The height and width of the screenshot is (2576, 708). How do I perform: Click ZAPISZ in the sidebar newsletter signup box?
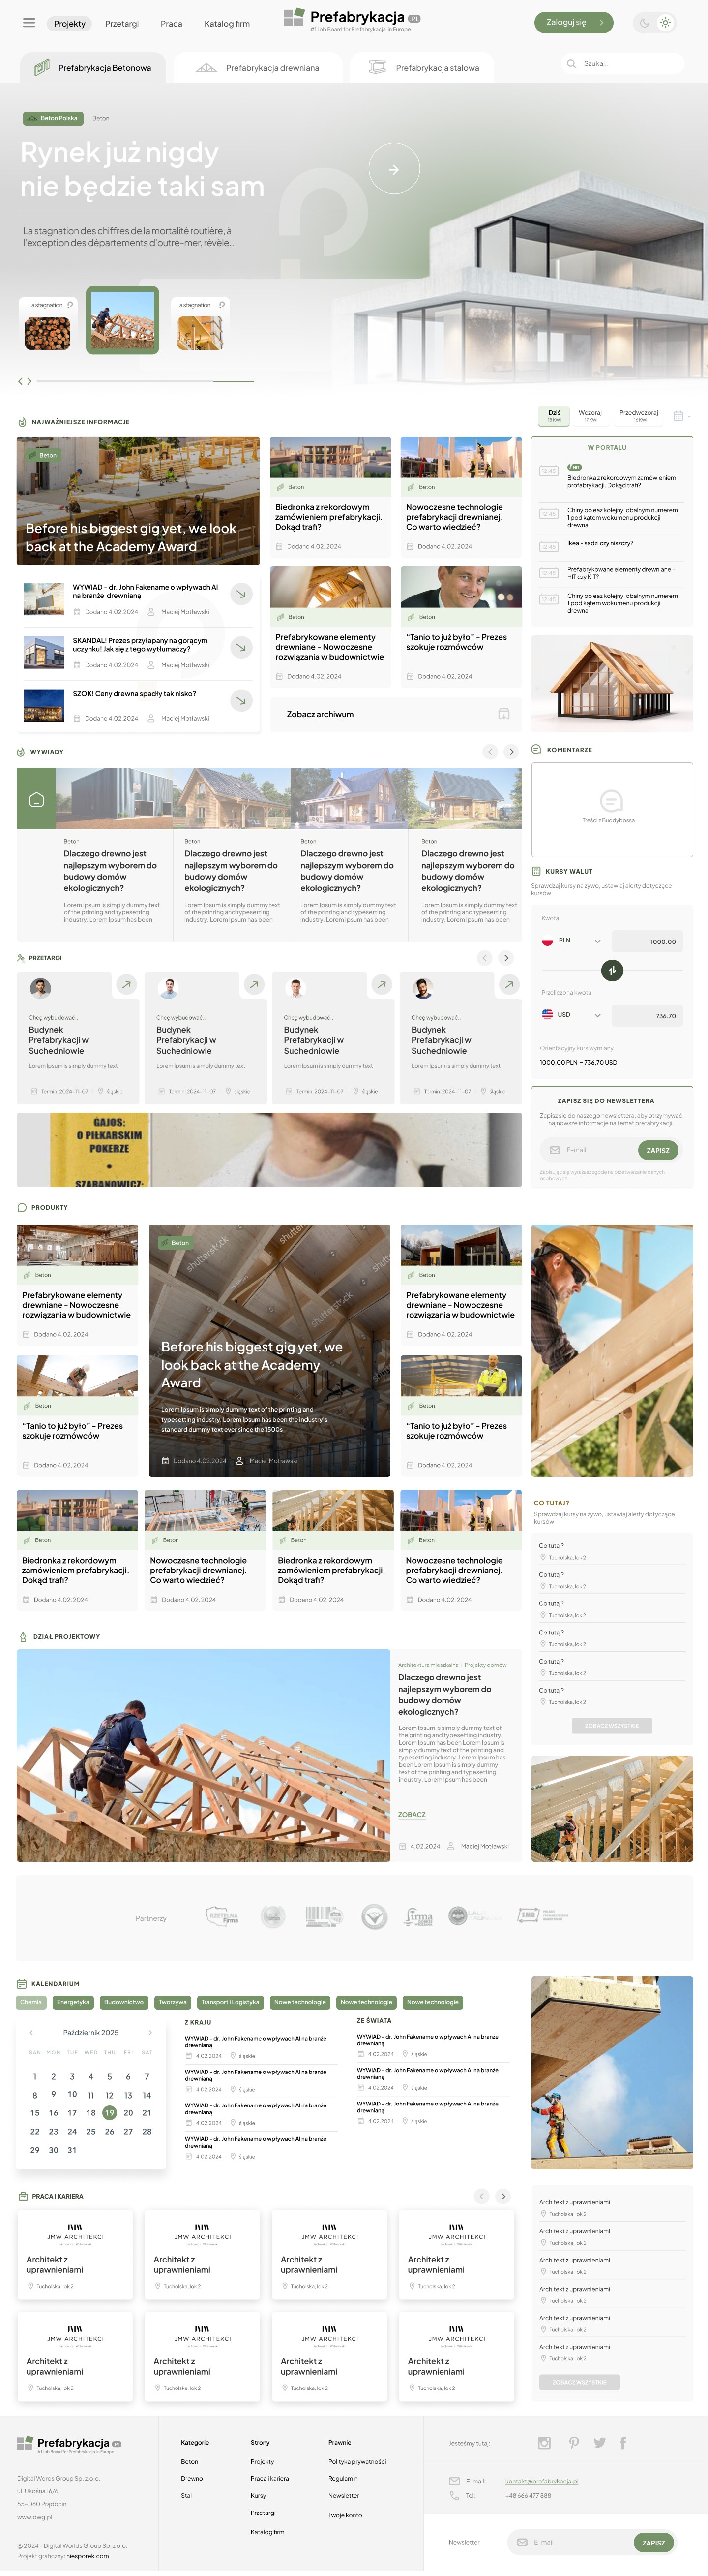658,1150
